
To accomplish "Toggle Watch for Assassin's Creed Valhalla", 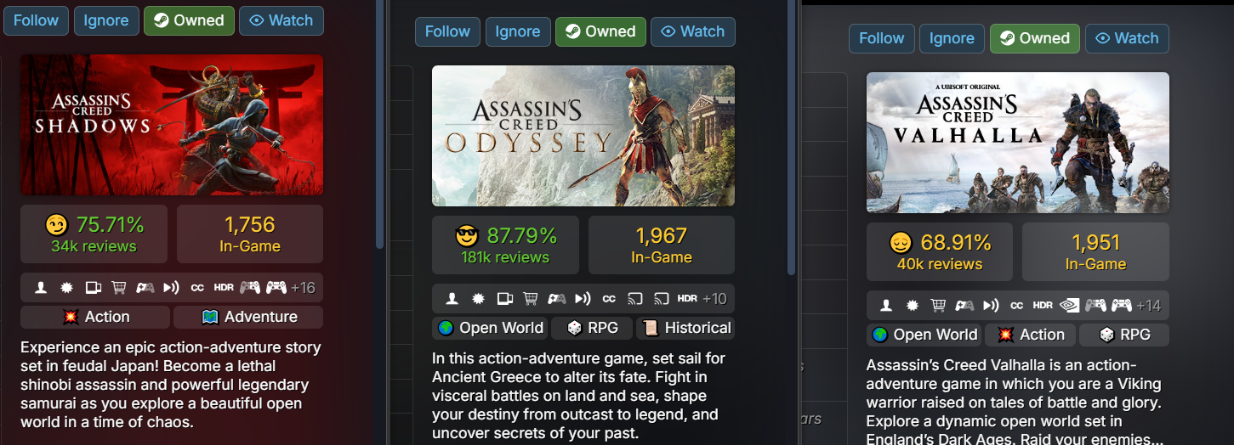I will coord(1127,38).
